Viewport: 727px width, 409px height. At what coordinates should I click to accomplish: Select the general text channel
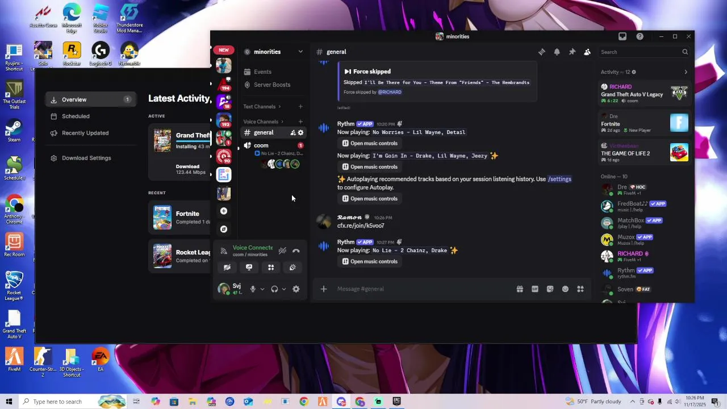coord(274,132)
